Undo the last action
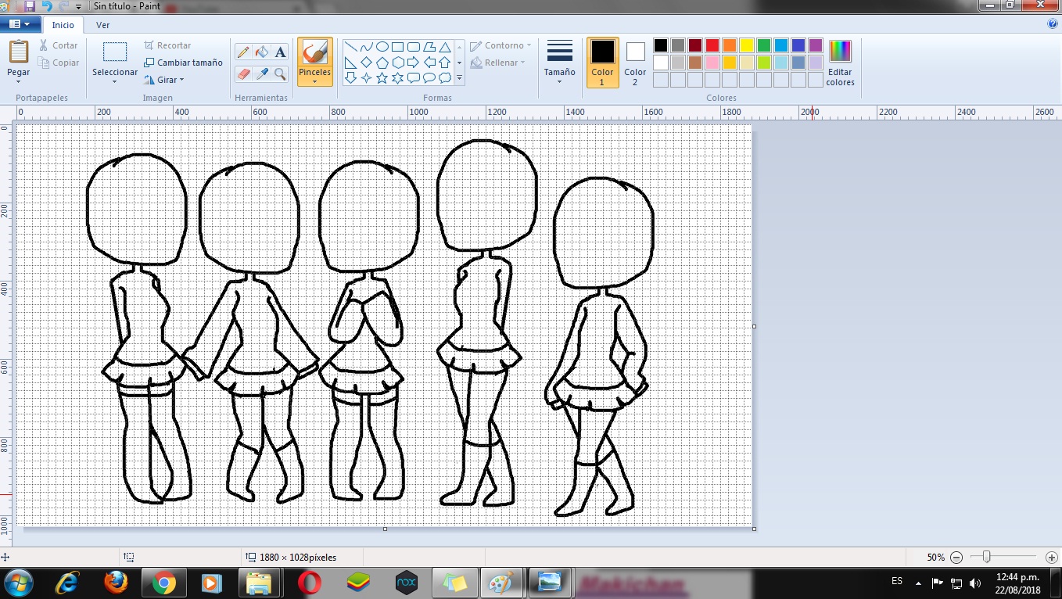Viewport: 1062px width, 599px height. coord(47,5)
